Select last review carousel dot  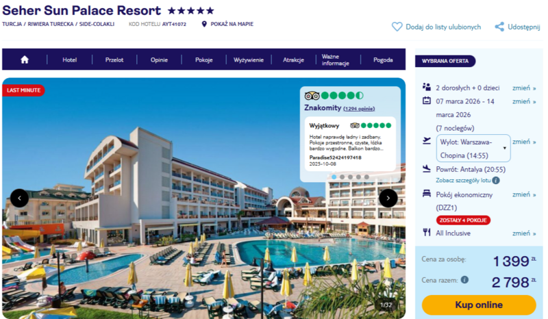click(x=366, y=177)
